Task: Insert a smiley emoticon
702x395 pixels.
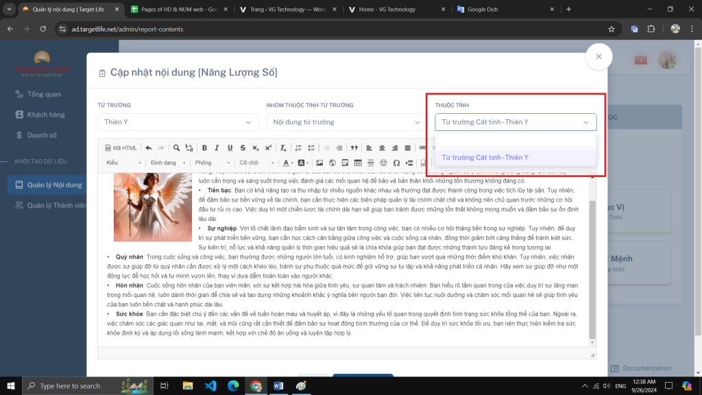Action: click(x=383, y=163)
